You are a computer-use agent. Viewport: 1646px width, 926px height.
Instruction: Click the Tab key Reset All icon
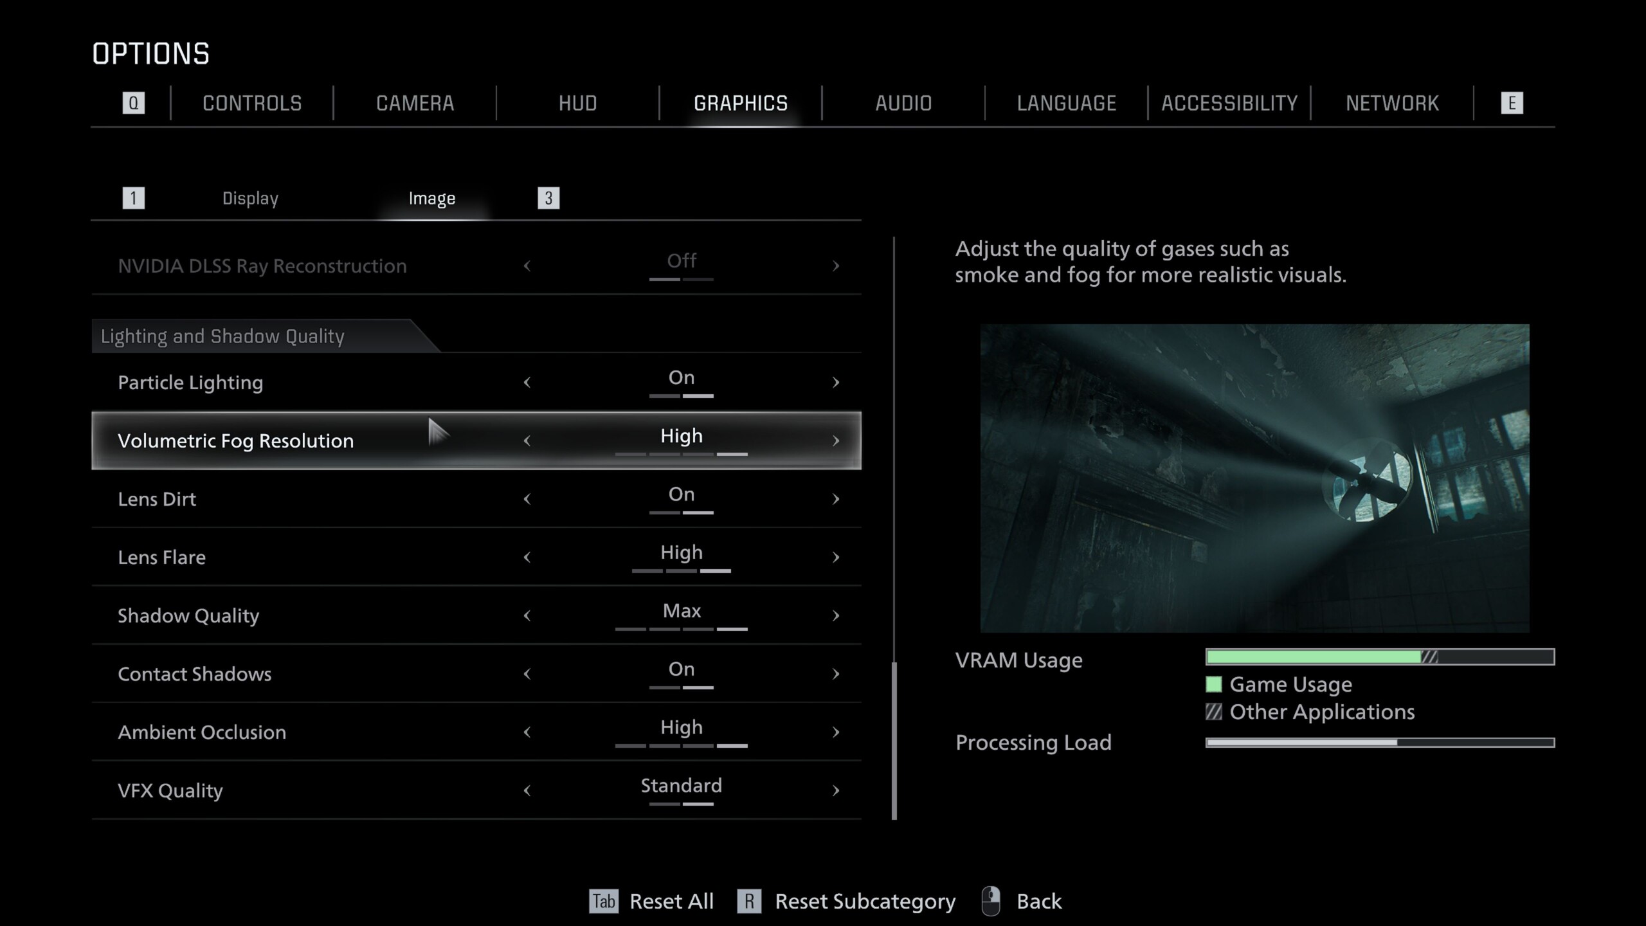pyautogui.click(x=603, y=902)
